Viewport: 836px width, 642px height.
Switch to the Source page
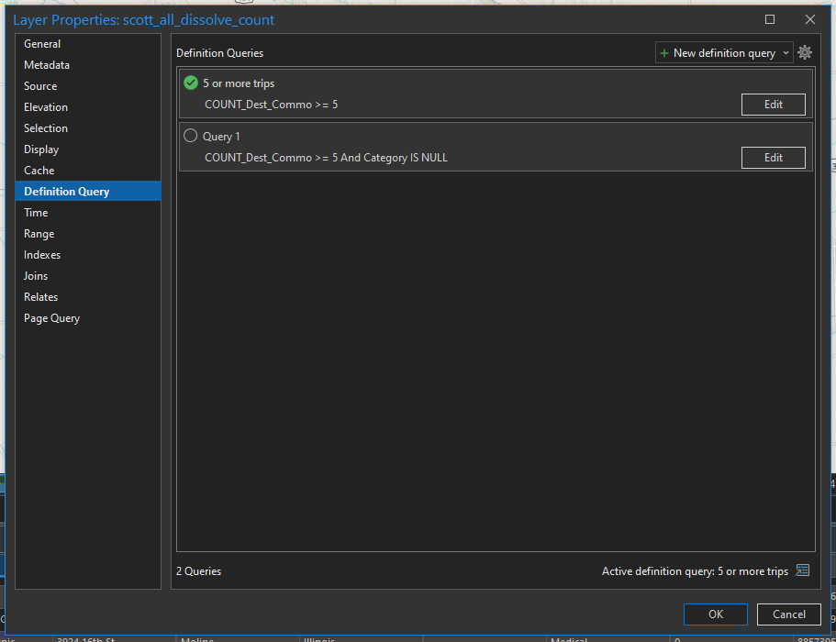[x=40, y=85]
